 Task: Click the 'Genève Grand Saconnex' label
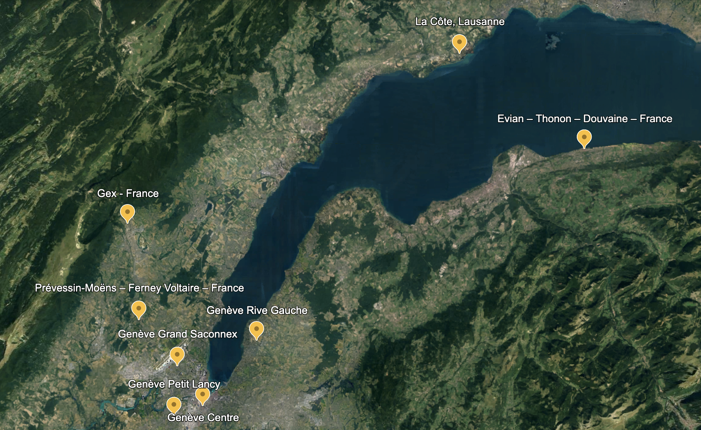177,334
